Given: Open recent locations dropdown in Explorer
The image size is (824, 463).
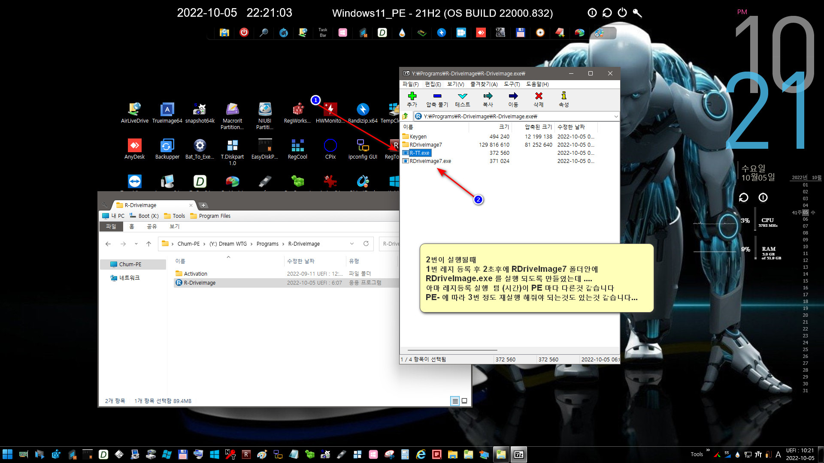Looking at the screenshot, I should (136, 244).
